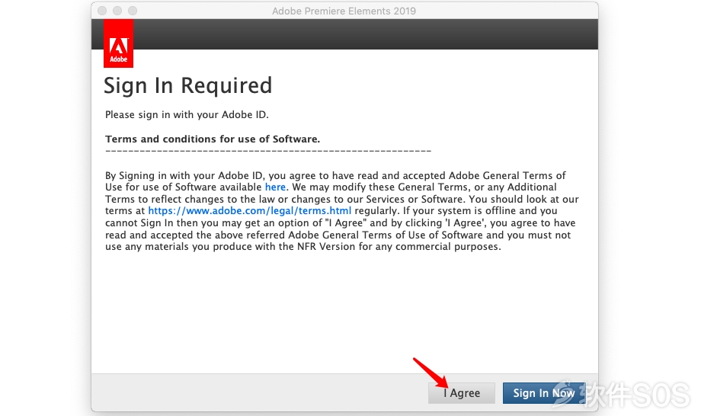Choose the blue Sign In Now button
701x416 pixels.
pos(543,393)
